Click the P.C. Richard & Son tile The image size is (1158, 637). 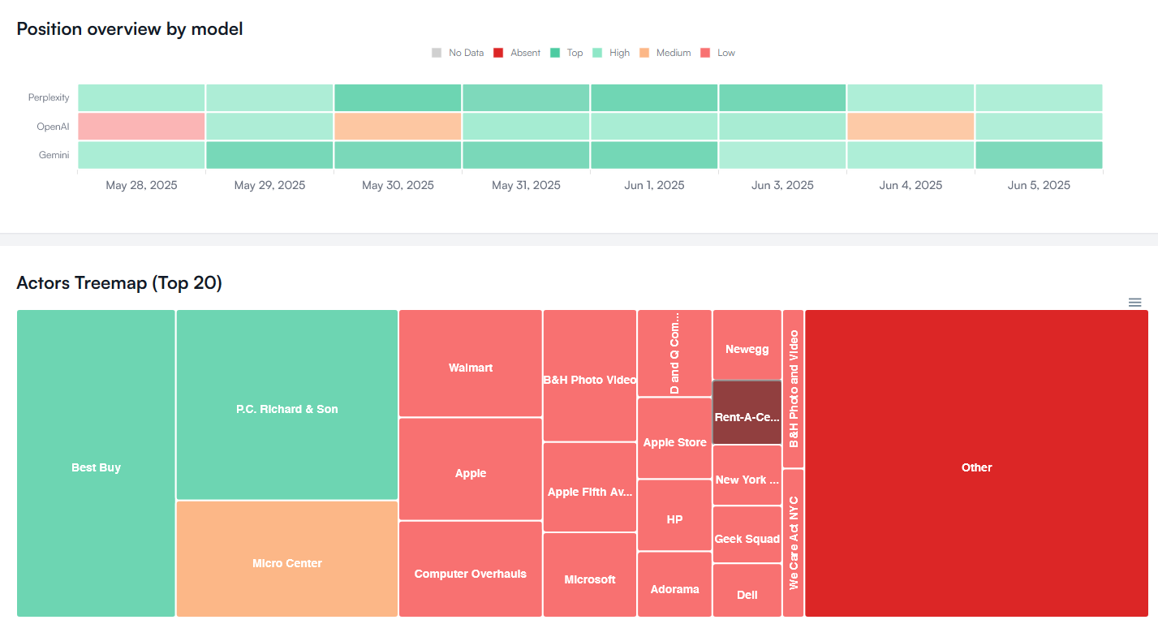click(287, 405)
